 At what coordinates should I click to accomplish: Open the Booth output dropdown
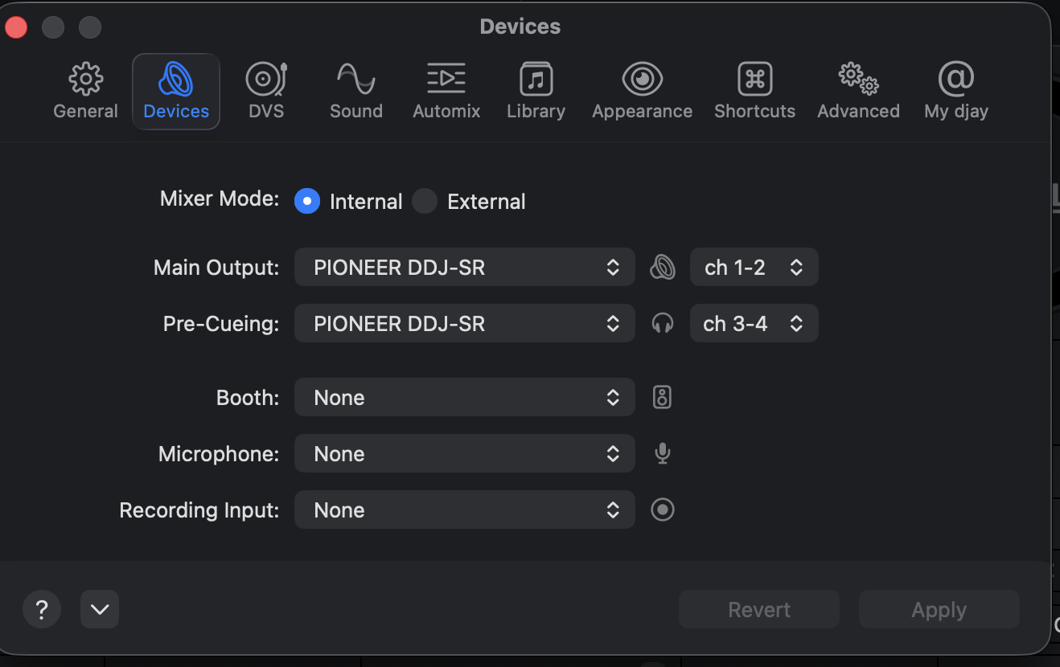pyautogui.click(x=465, y=397)
